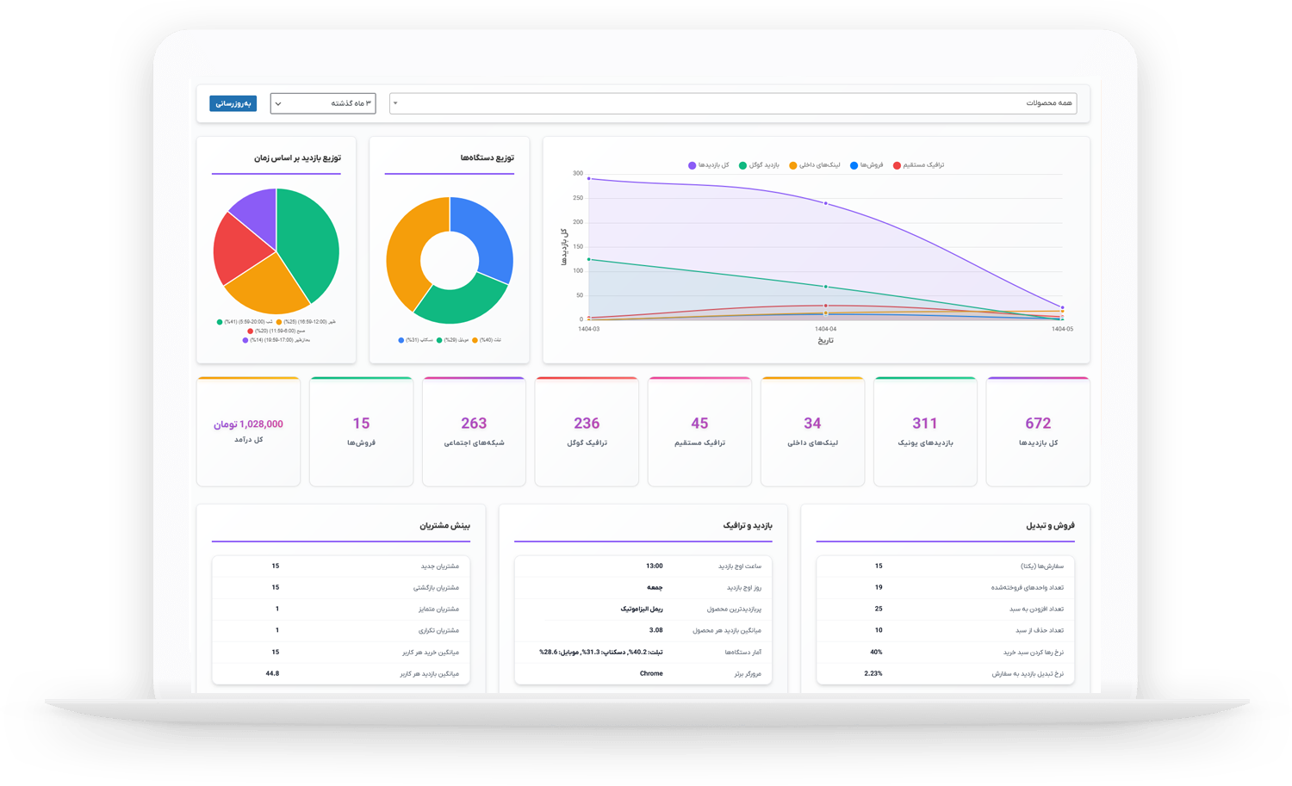1292x786 pixels.
Task: Click the purple afternoon legend dot under time pie
Action: pyautogui.click(x=245, y=340)
